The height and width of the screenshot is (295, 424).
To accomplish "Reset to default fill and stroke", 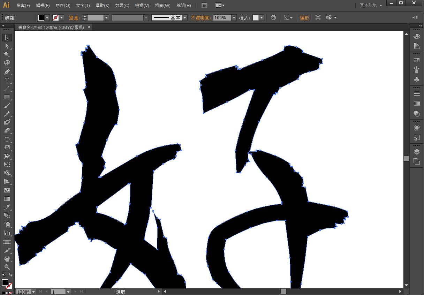I will click(x=3, y=275).
